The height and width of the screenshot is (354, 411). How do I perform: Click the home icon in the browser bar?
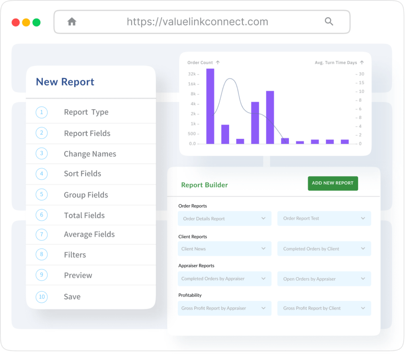(72, 22)
